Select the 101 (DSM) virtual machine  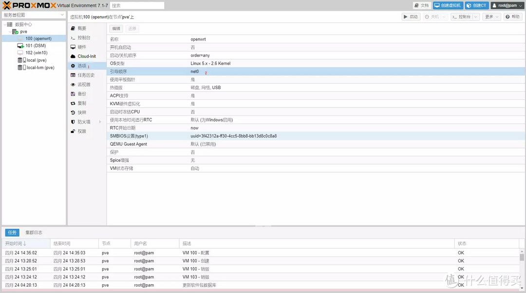click(36, 46)
